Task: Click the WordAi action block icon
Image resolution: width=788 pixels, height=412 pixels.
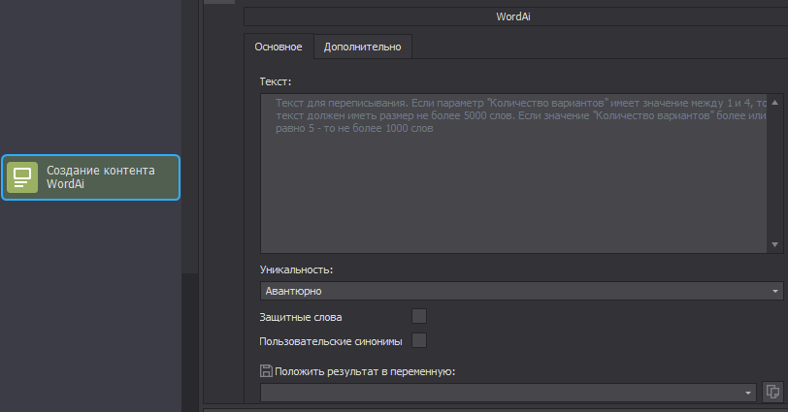Action: [22, 177]
